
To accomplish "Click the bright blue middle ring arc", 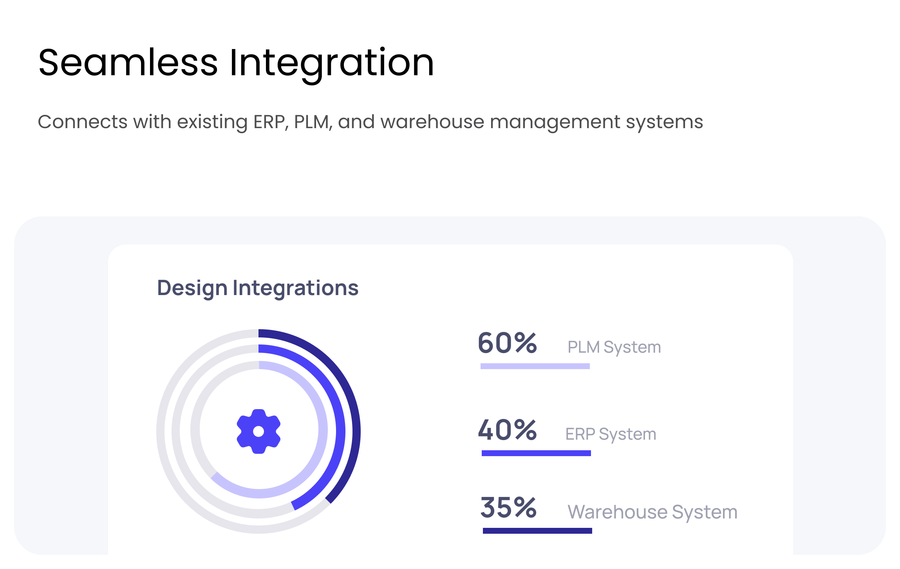I will pos(340,431).
